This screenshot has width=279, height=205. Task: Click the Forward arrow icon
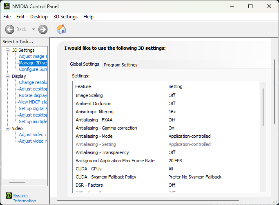(43, 29)
